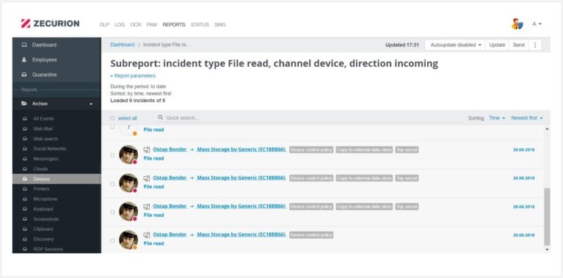
Task: Open Quarantine in the sidebar
Action: coord(57,75)
